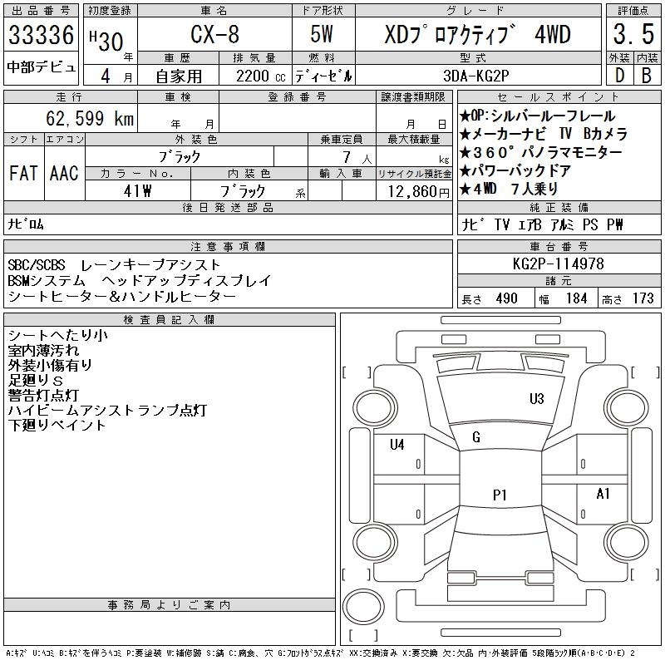Image resolution: width=665 pixels, height=665 pixels.
Task: Click the sales point ★OP:シルバールーフレール
Action: click(x=537, y=116)
